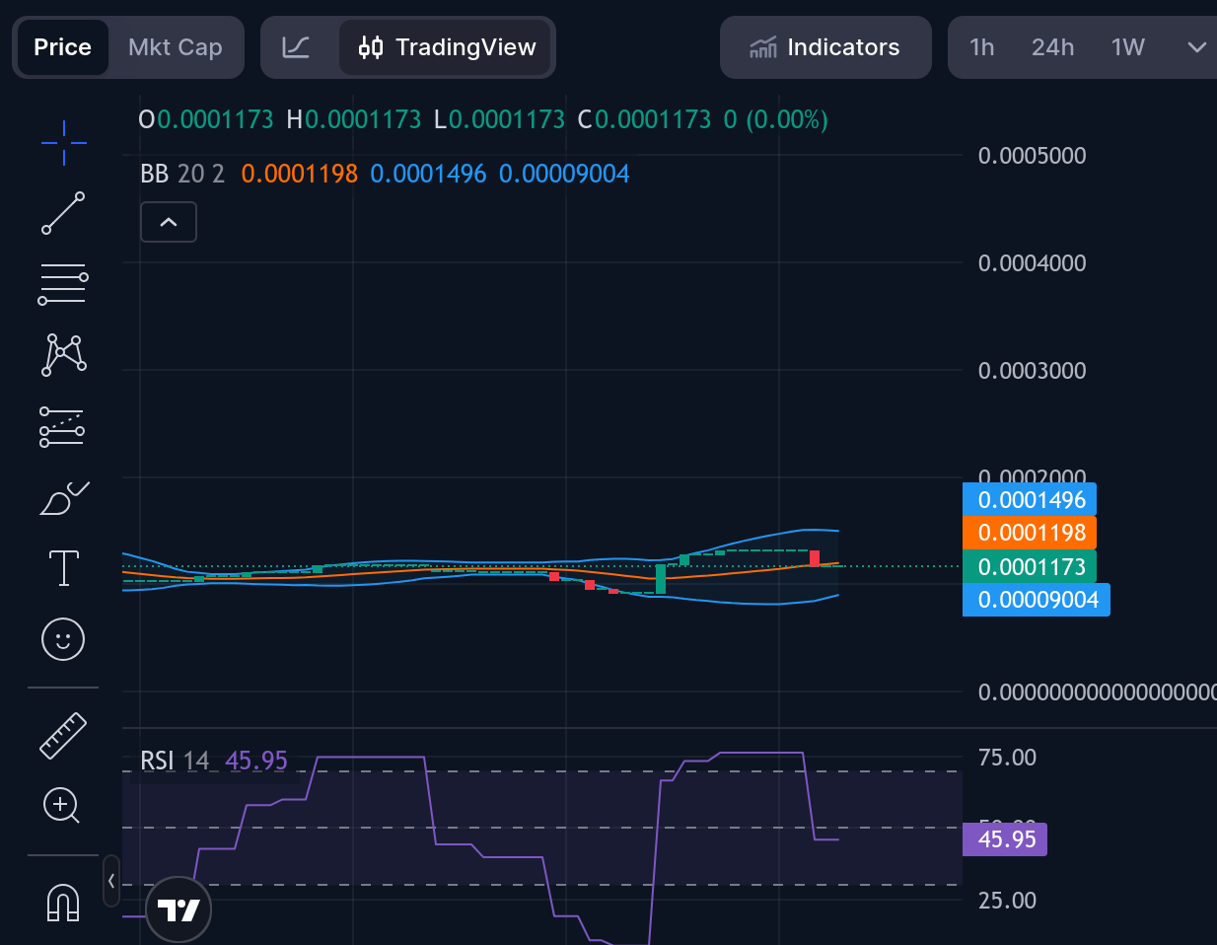Select the crosshair cursor tool
Image resolution: width=1217 pixels, height=945 pixels.
click(63, 143)
